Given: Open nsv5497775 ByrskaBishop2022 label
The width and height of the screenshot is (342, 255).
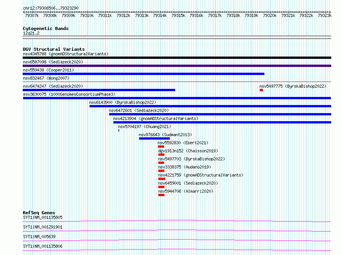Looking at the screenshot, I should [x=293, y=86].
